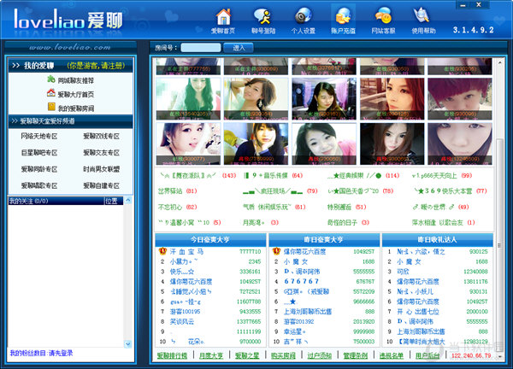Open the thumbnail of girl holding a yellow object
Screen dimensions: 513x369
[256, 143]
